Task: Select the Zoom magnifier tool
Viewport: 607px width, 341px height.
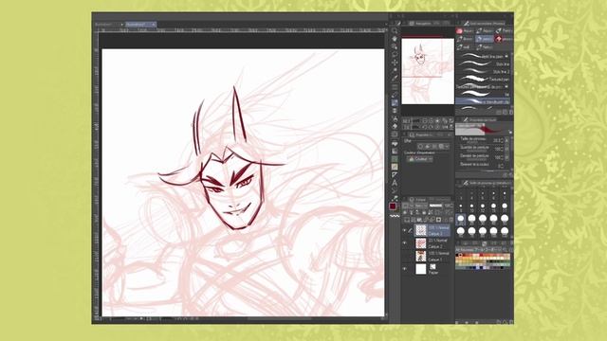Action: (x=395, y=31)
